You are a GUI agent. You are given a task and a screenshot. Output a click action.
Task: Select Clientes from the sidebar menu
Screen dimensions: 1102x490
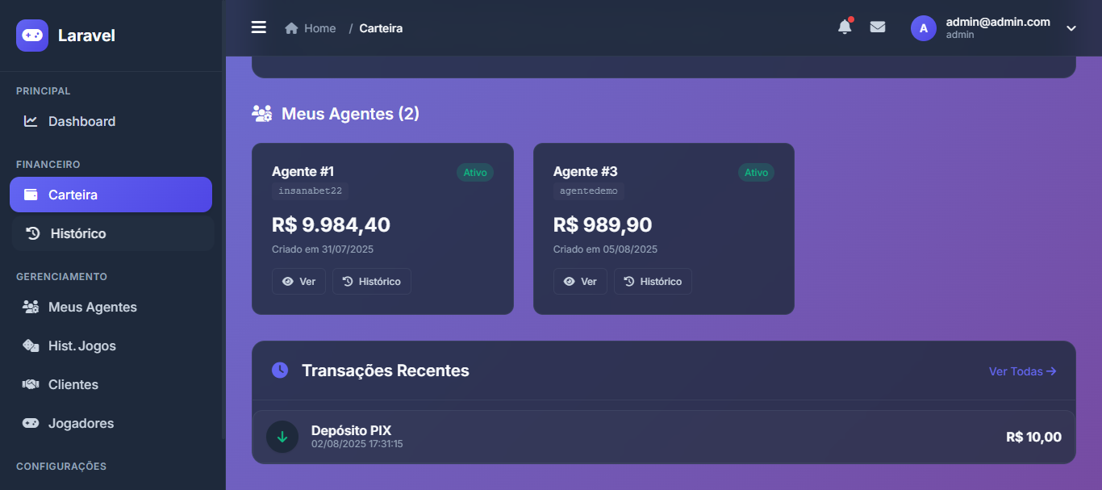tap(30, 384)
